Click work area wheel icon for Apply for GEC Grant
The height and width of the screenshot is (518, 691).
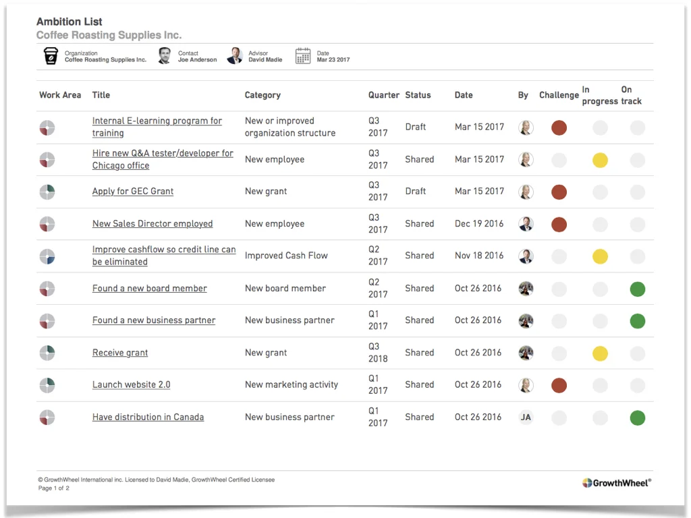point(47,192)
